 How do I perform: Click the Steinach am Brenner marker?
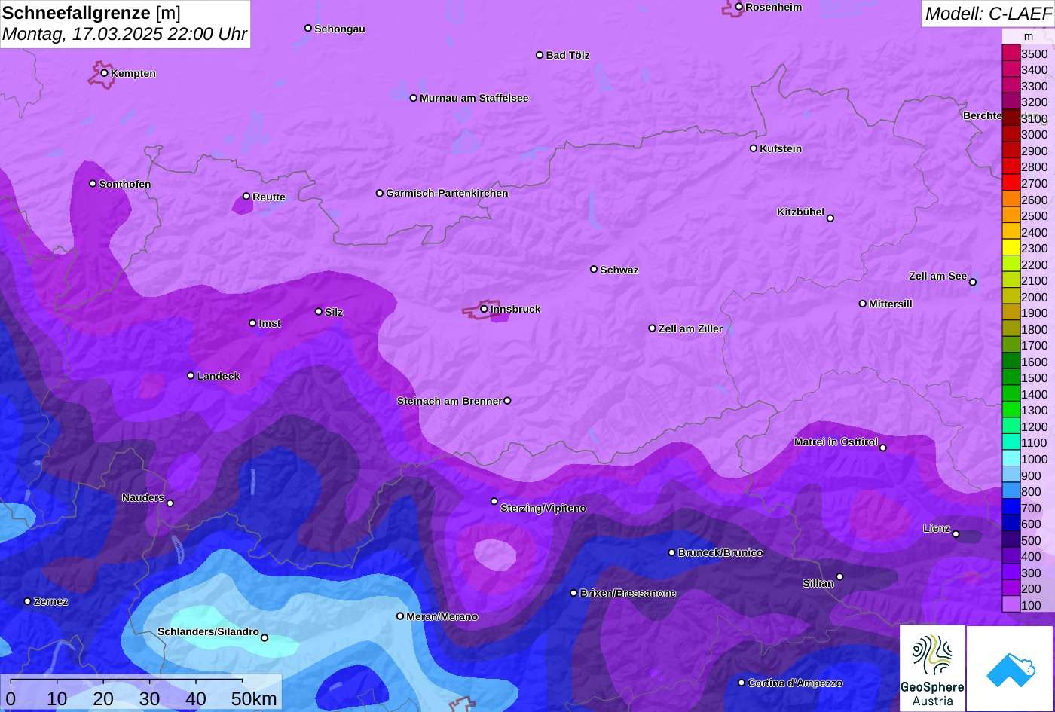507,401
